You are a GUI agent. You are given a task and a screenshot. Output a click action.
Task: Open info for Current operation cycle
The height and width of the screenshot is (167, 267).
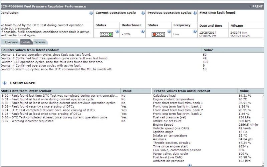(143, 13)
